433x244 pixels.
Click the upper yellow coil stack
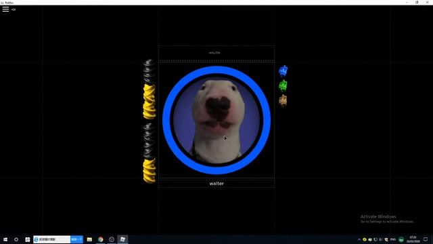point(150,102)
